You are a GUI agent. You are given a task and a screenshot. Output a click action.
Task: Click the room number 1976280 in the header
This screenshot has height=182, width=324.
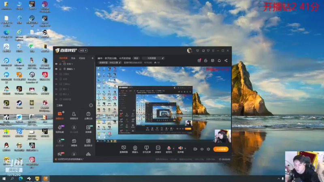click(x=148, y=63)
